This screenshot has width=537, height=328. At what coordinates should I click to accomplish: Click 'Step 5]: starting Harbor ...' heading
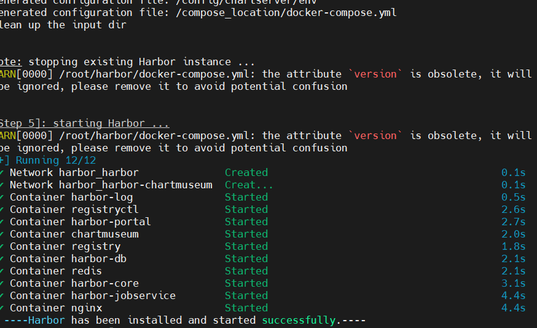[x=84, y=124]
